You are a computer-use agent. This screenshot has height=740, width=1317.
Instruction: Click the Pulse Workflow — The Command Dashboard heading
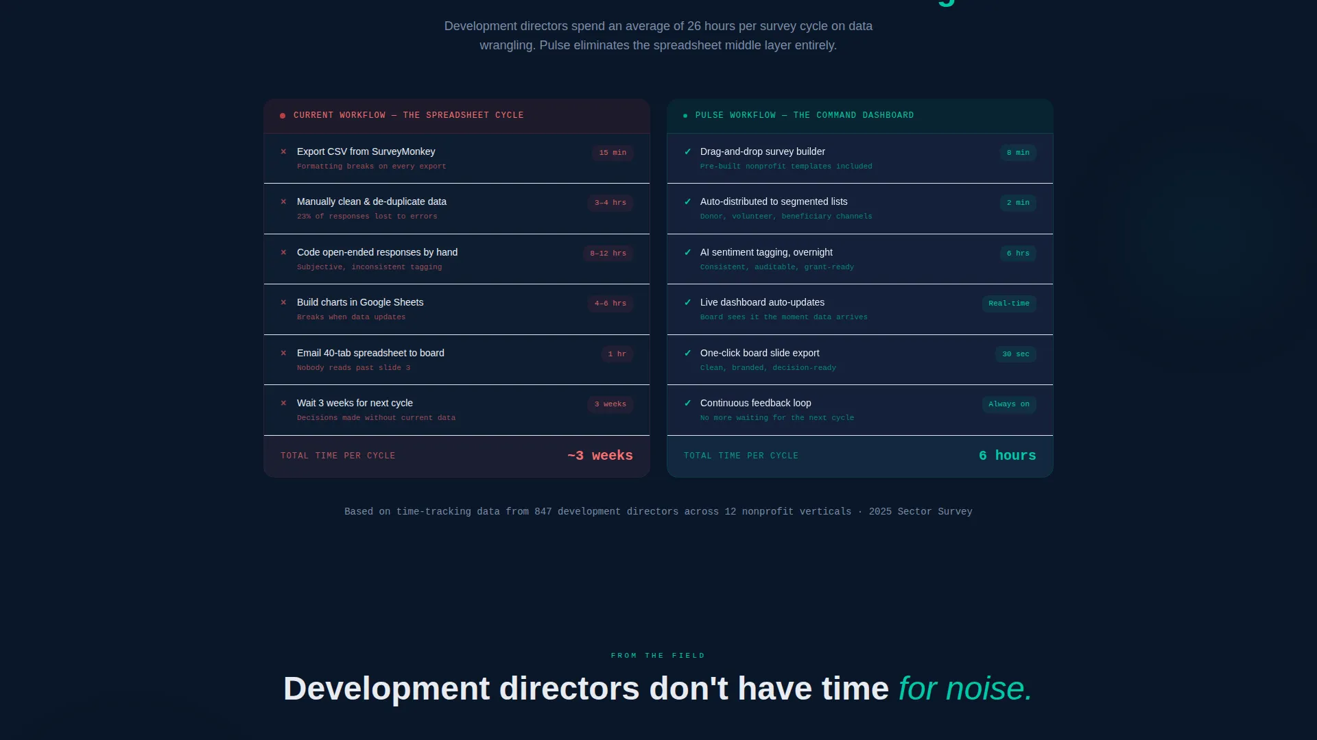tap(805, 115)
